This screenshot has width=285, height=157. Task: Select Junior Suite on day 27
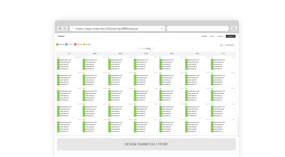click(x=218, y=111)
